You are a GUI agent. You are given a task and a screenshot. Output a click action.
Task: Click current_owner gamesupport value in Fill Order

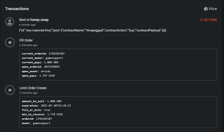[54, 58]
